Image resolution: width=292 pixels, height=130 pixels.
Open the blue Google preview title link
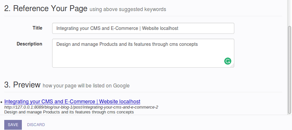(x=72, y=102)
